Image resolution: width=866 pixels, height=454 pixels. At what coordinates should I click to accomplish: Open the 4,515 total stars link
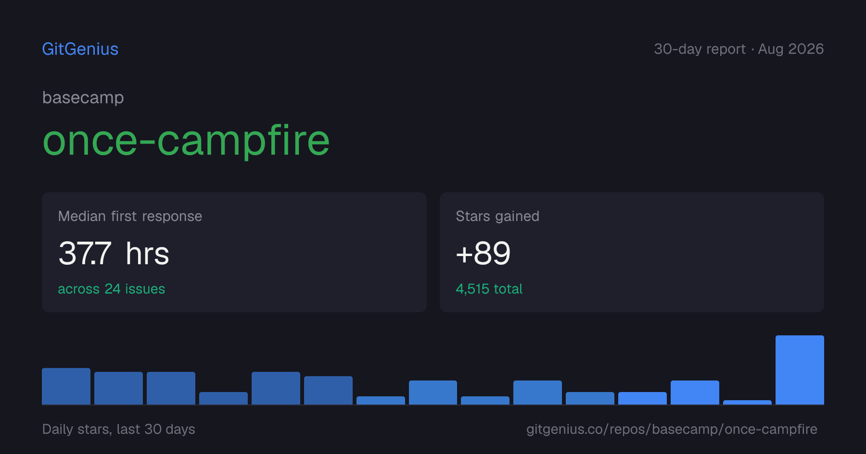[489, 289]
